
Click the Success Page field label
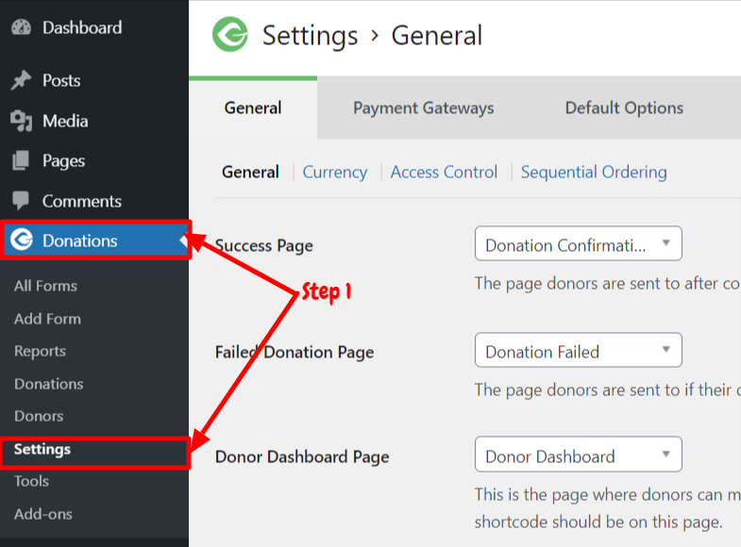(263, 246)
